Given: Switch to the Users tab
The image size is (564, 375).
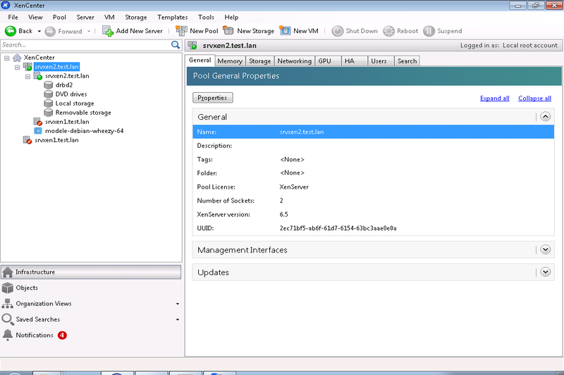Looking at the screenshot, I should (381, 61).
